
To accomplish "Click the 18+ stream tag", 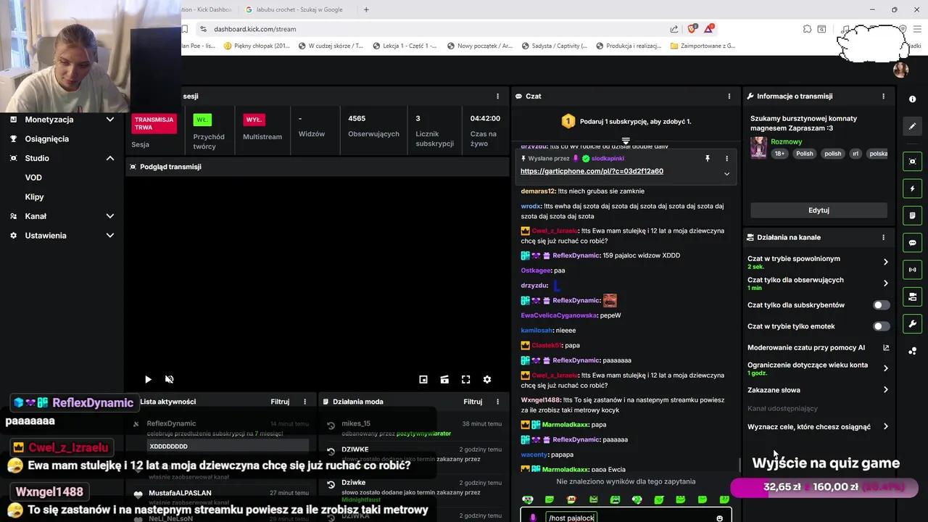I will click(779, 154).
